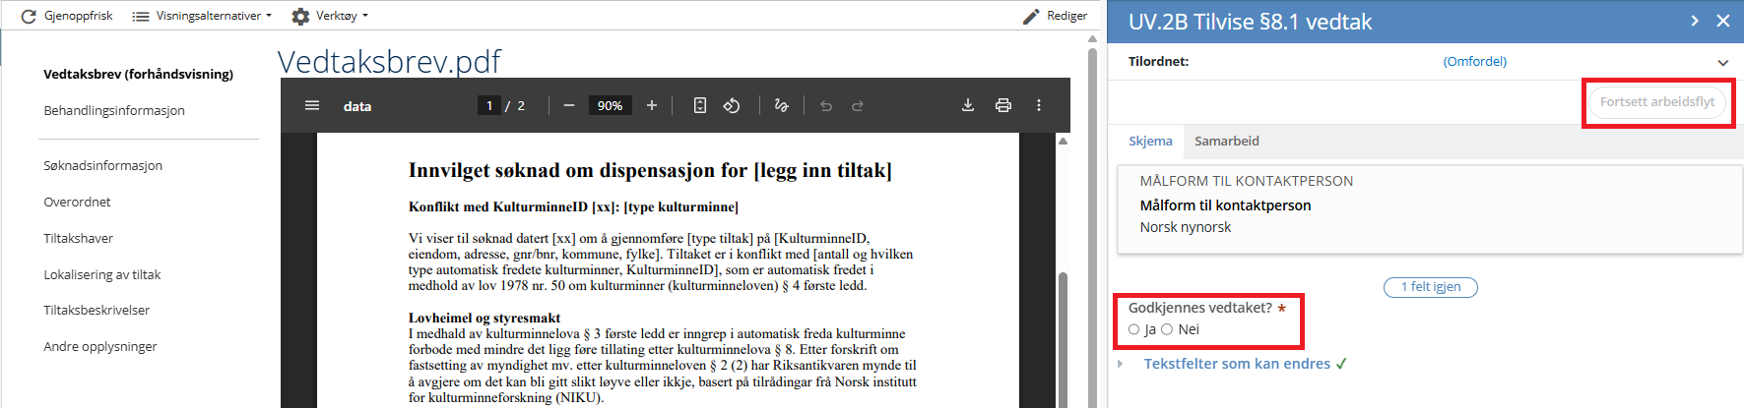The width and height of the screenshot is (1744, 408).
Task: Click the Fortsett arbeidsflyt button
Action: (1656, 101)
